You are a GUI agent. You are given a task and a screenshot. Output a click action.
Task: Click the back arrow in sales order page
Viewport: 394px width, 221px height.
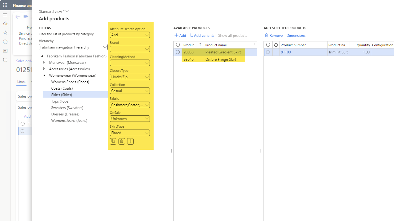tap(18, 17)
